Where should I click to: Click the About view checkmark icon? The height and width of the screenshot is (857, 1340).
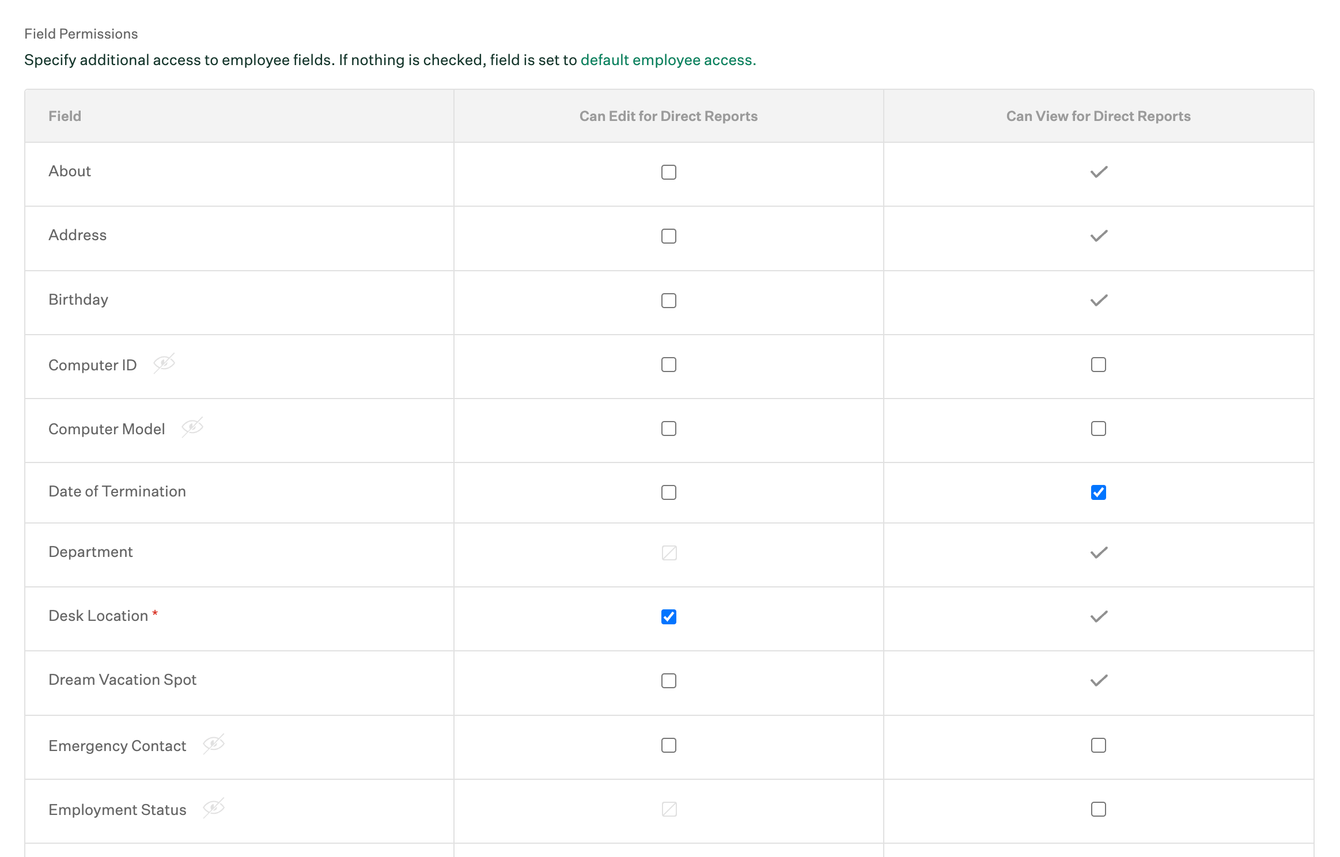click(1099, 172)
